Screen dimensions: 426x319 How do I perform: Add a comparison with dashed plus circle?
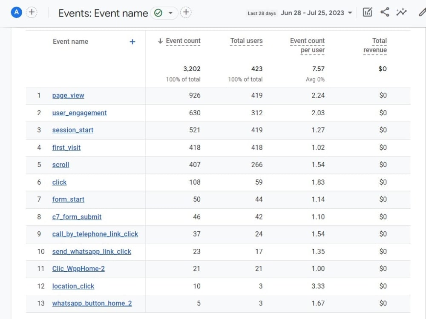pos(32,12)
